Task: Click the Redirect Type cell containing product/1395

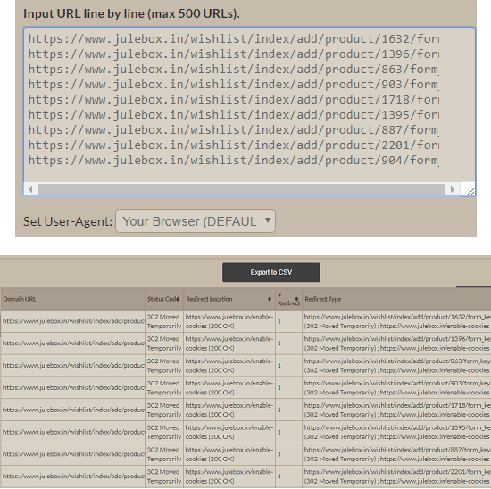Action: click(396, 432)
